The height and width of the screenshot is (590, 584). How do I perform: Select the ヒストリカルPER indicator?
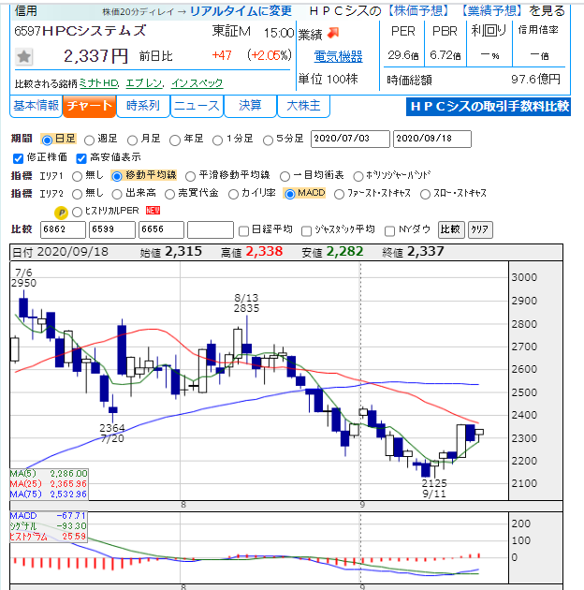[x=77, y=213]
